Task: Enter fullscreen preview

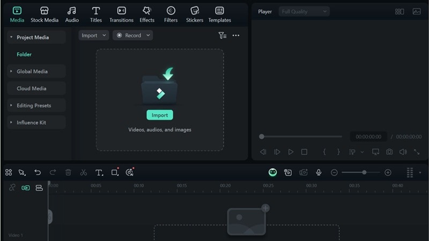Action: [x=417, y=152]
